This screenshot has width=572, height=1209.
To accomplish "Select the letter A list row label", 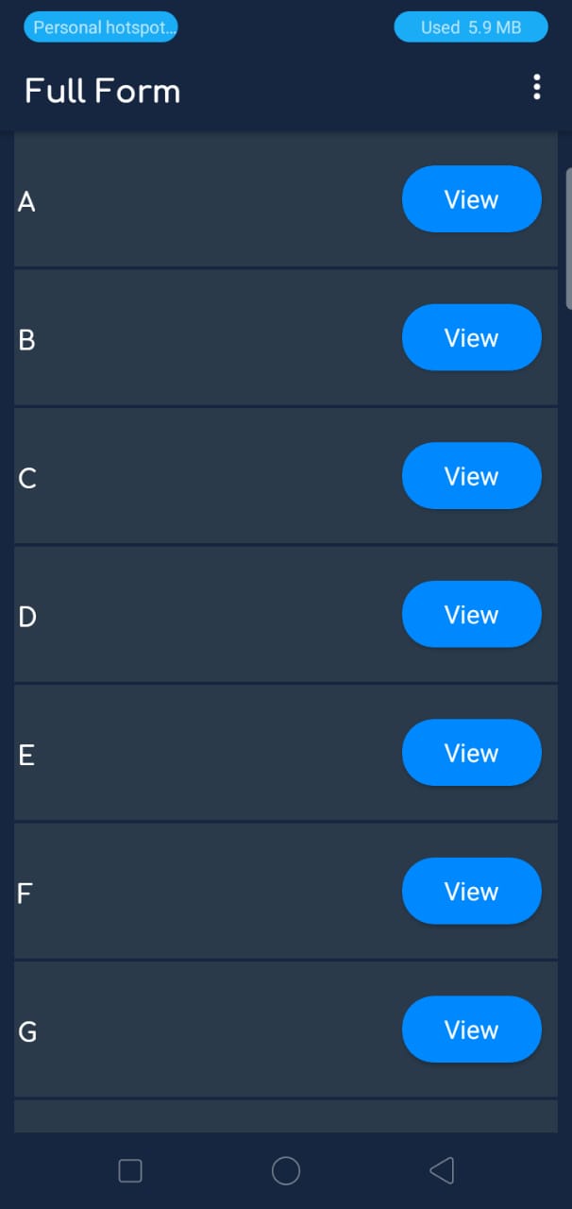I will [26, 202].
